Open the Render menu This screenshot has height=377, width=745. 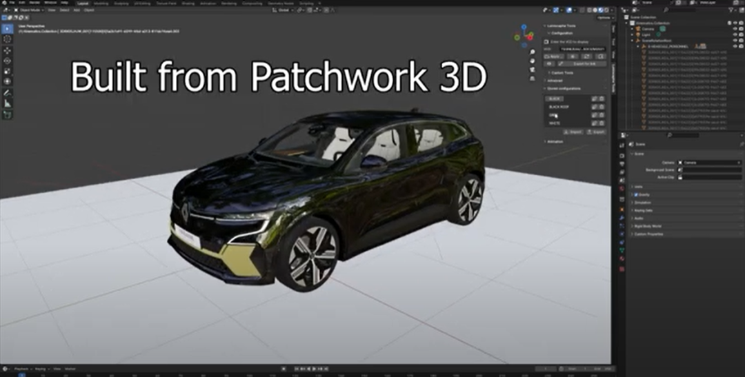click(x=34, y=3)
